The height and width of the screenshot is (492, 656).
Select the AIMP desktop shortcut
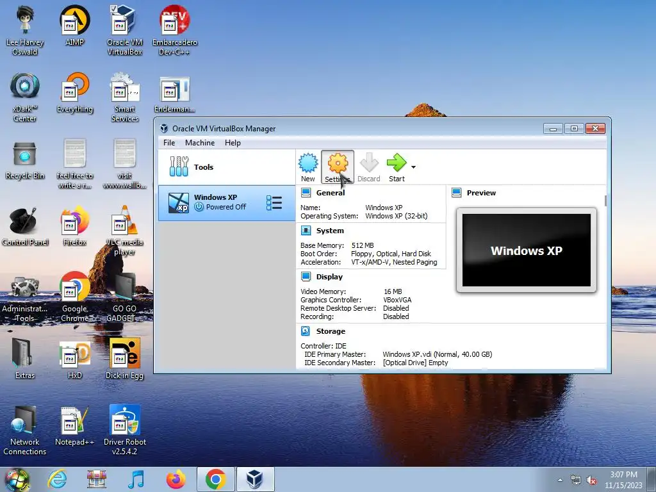tap(74, 26)
